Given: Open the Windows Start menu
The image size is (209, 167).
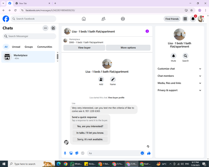Looking at the screenshot, I should [x=4, y=164].
